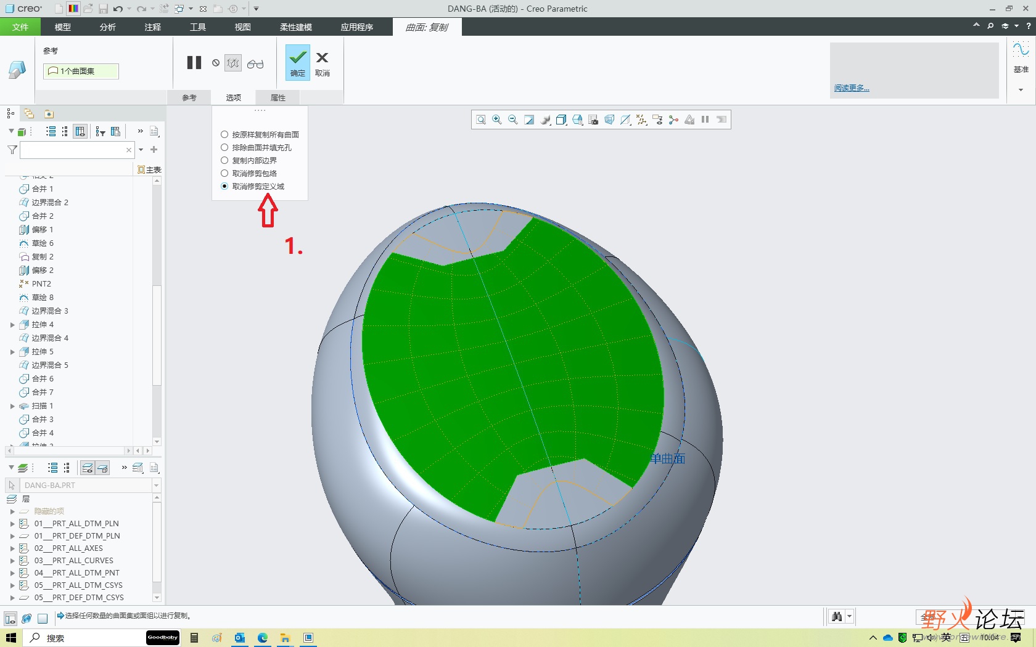Click the glasses verify preview icon
This screenshot has height=647, width=1036.
point(255,63)
